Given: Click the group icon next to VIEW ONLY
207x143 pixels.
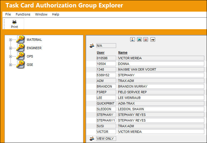Looking at the screenshot, I should 92,139.
